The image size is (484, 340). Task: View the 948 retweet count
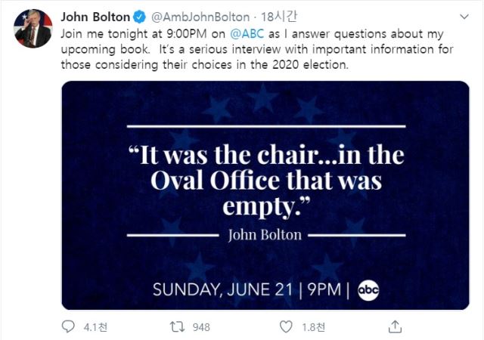click(x=201, y=327)
